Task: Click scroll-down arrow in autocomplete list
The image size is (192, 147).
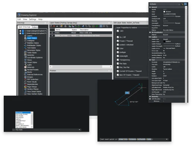Action: tap(32, 127)
